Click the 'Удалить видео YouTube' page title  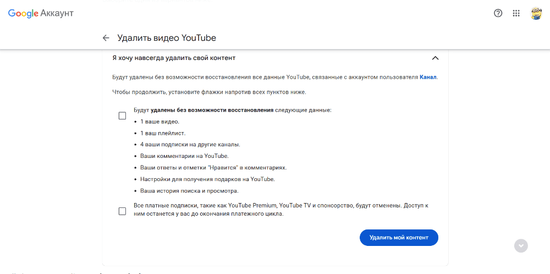point(167,38)
